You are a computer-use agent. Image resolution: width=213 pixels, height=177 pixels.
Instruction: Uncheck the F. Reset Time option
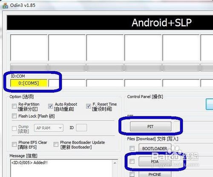click(88, 106)
